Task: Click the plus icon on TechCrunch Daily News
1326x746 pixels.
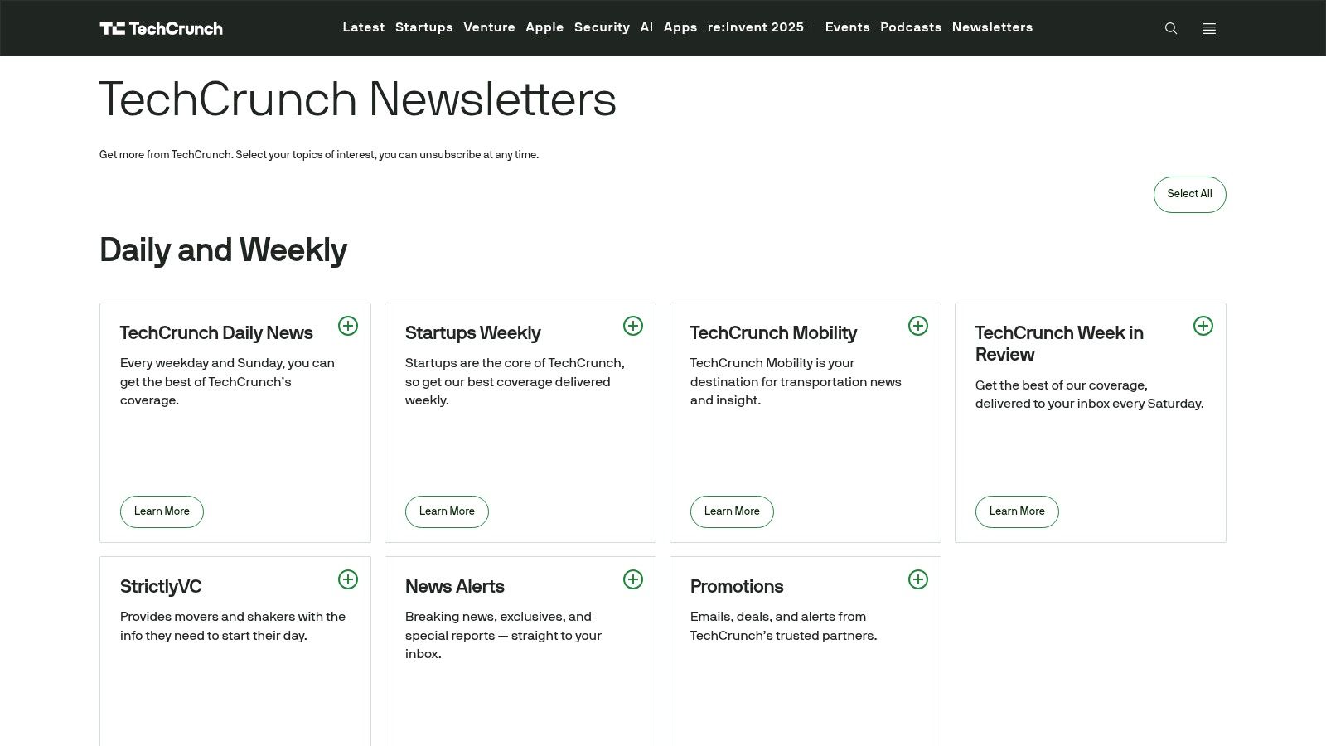Action: tap(348, 326)
